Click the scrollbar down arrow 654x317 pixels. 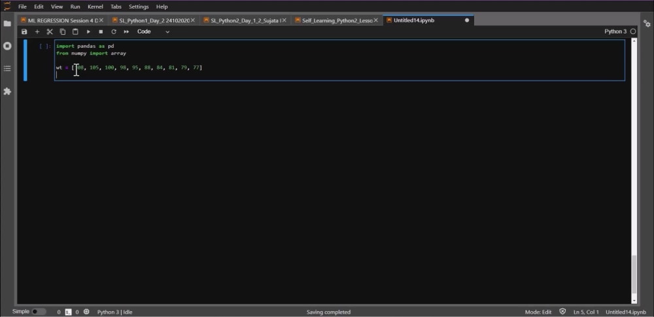click(634, 300)
